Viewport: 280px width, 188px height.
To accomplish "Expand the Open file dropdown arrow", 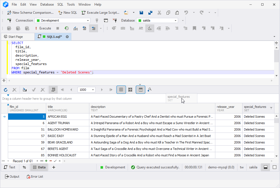I will pyautogui.click(x=134, y=13).
